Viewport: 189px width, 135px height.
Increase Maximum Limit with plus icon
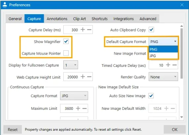(x=78, y=108)
